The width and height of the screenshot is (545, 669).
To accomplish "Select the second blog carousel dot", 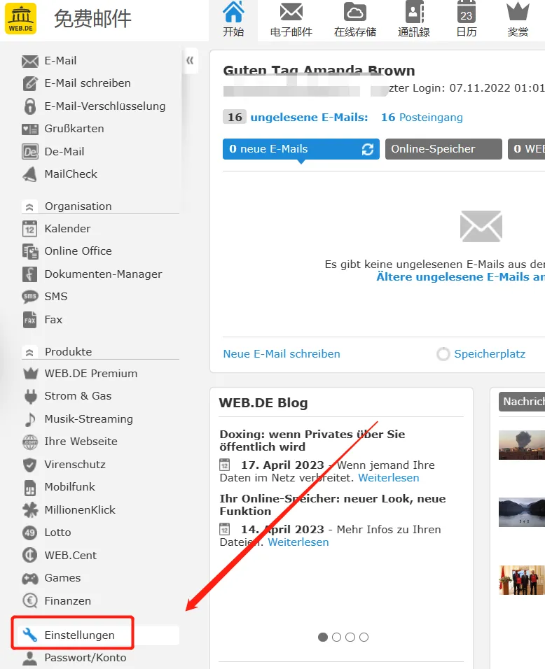I will coord(336,637).
